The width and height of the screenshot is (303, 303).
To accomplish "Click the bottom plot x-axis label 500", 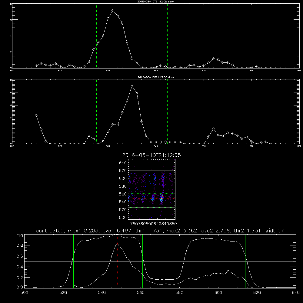I will click(24, 293).
